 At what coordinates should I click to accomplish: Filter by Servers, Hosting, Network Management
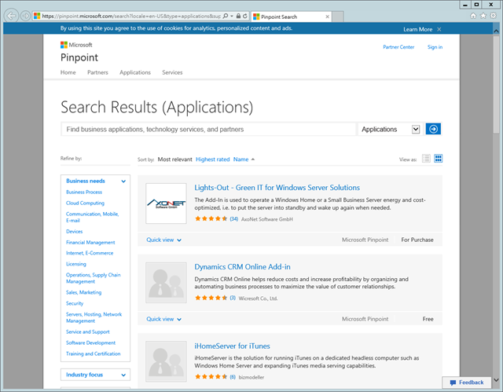(x=94, y=317)
